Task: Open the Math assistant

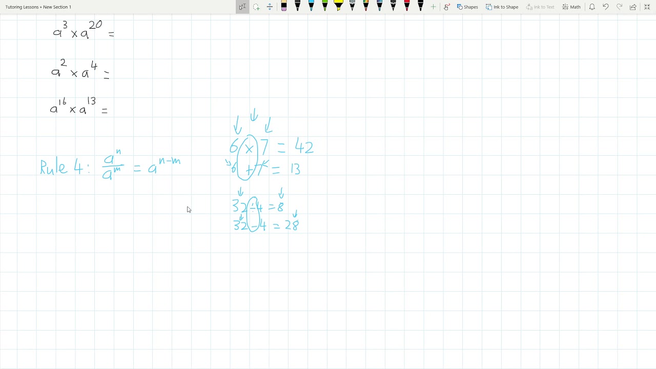Action: 571,7
